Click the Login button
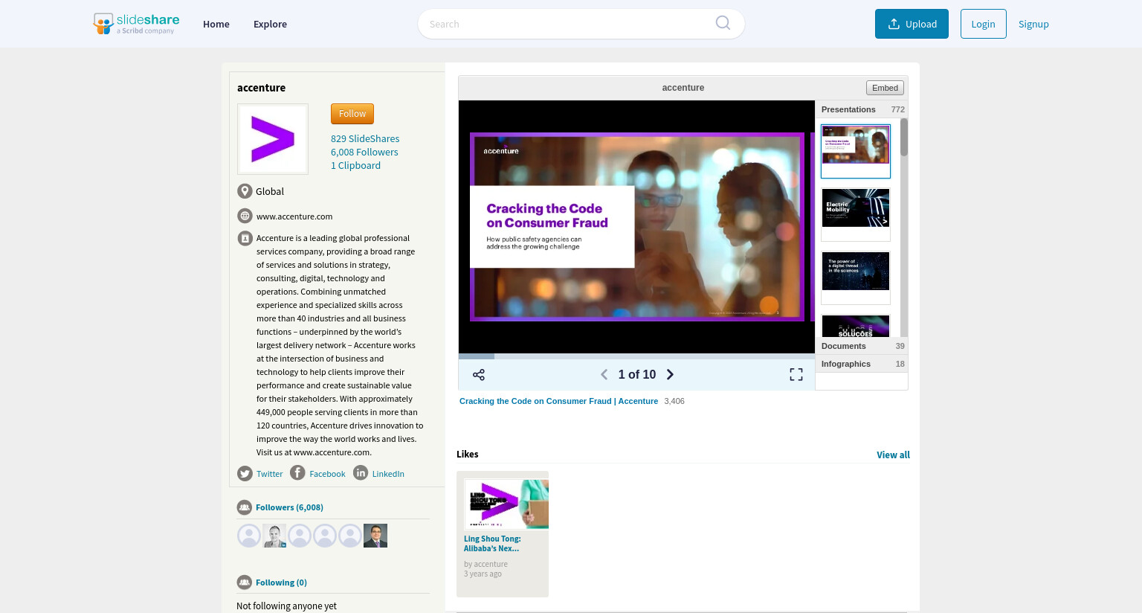 coord(983,24)
